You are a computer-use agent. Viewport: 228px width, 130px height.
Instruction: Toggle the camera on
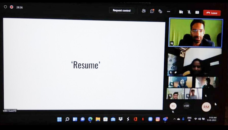(x=181, y=12)
